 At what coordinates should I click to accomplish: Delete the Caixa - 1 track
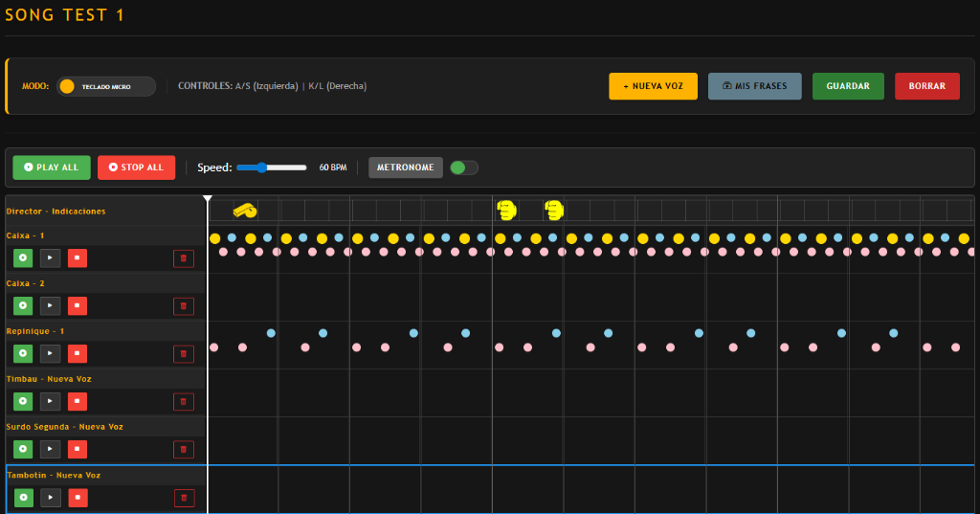pyautogui.click(x=183, y=257)
